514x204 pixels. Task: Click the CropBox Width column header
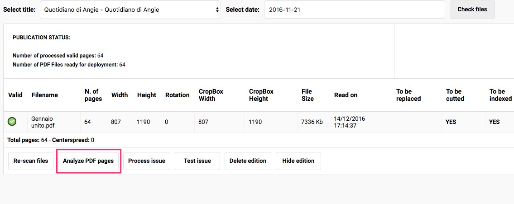click(211, 95)
